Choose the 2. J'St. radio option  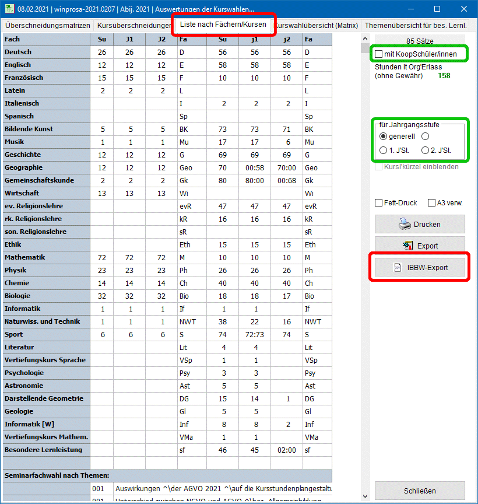(x=425, y=150)
